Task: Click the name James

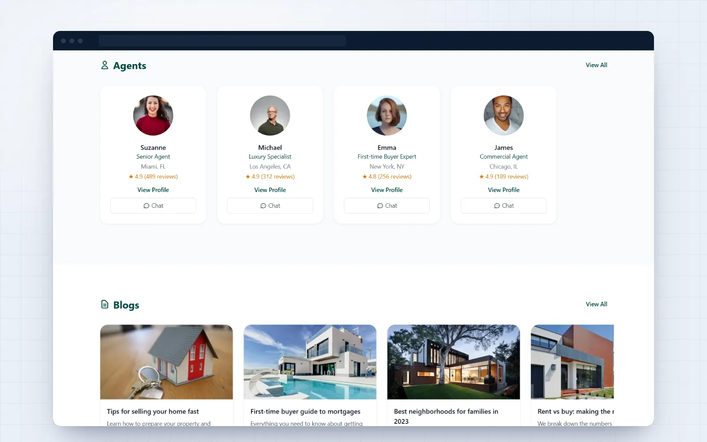Action: [504, 148]
